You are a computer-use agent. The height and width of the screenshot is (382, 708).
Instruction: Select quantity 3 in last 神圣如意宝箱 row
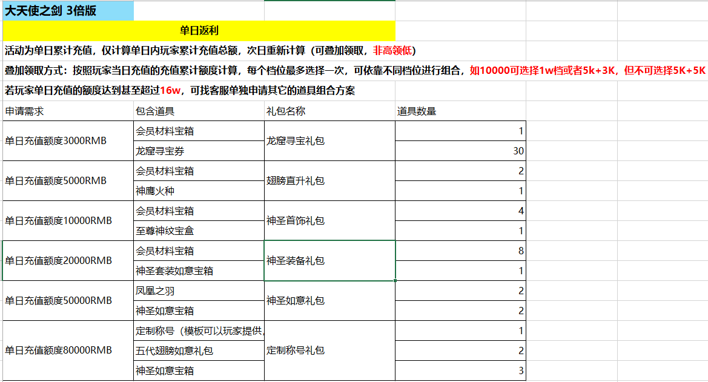tap(460, 370)
